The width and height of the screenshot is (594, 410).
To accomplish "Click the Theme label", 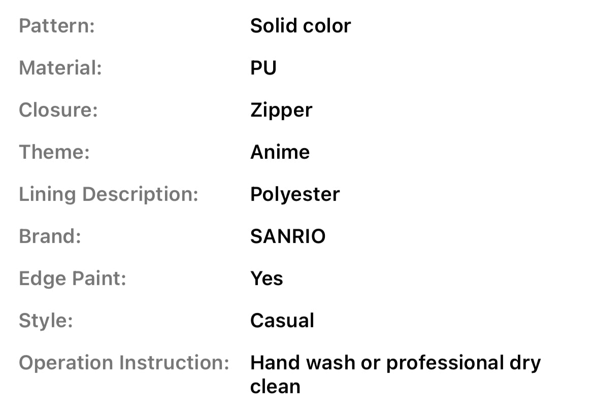I will coord(54,152).
